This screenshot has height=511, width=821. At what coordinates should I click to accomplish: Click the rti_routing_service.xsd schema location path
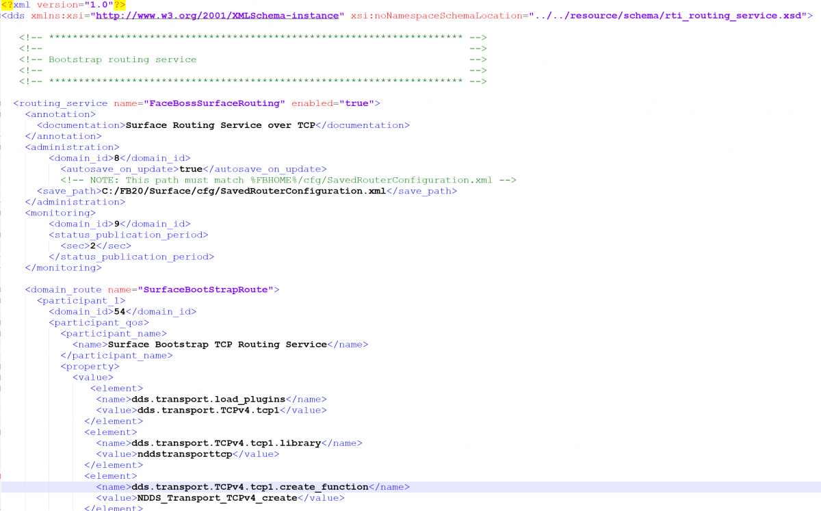[x=666, y=16]
